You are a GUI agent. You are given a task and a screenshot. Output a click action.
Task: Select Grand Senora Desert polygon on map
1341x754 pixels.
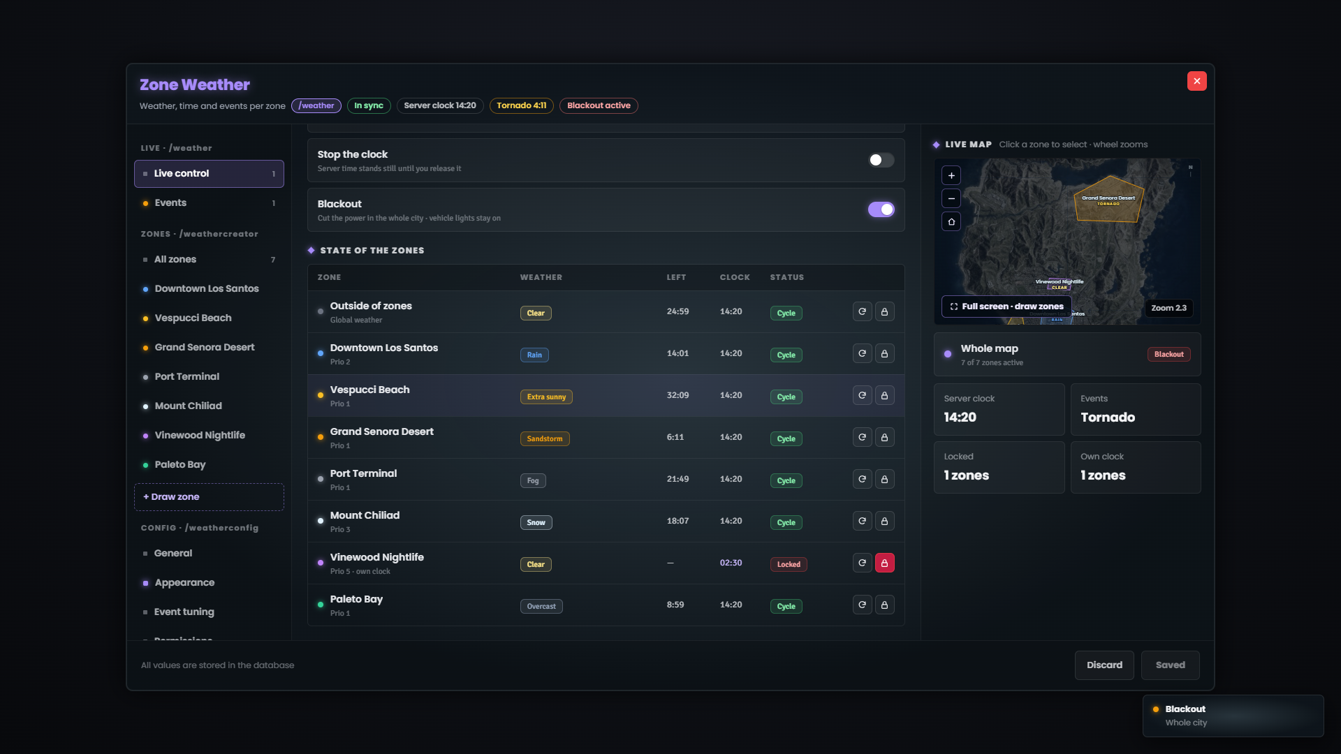1108,200
